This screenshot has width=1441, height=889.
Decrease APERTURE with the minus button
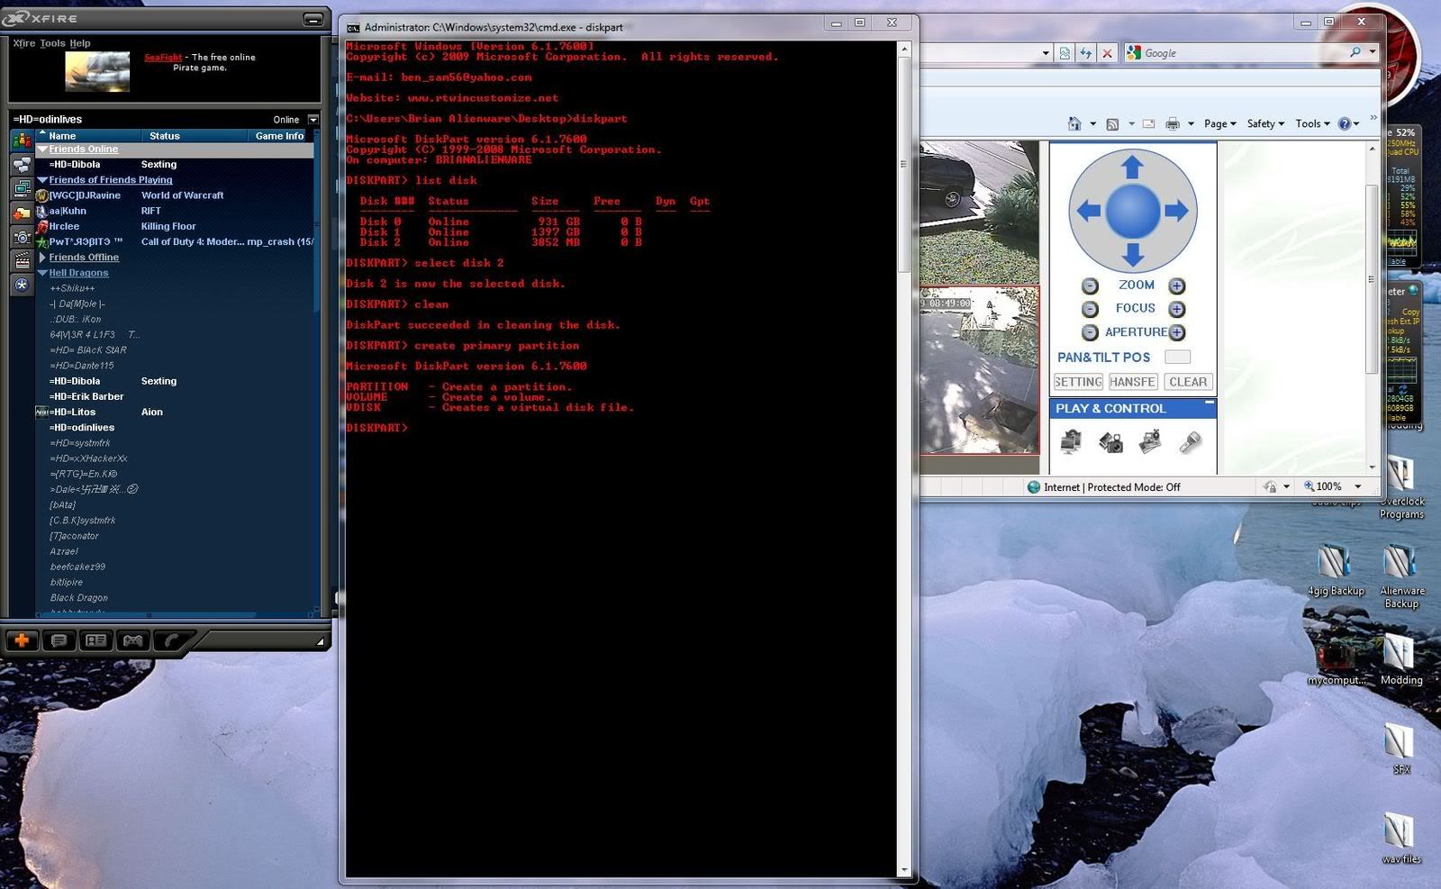pos(1090,332)
